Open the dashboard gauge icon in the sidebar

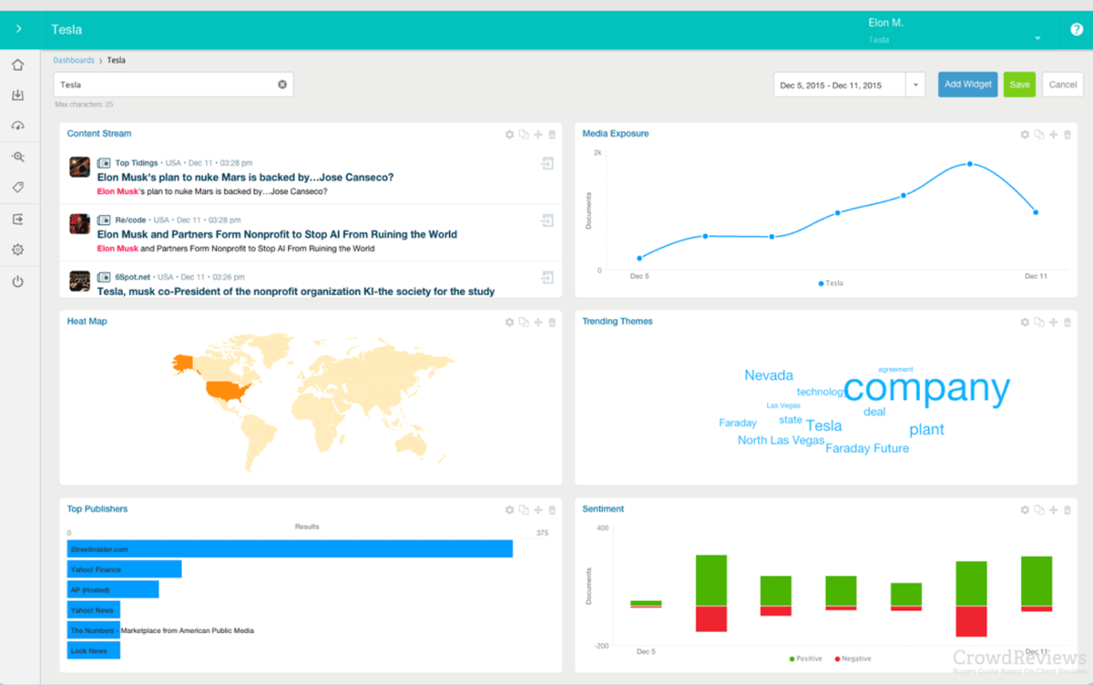tap(18, 126)
